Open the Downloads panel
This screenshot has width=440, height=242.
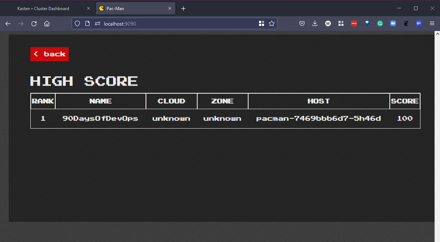point(315,24)
